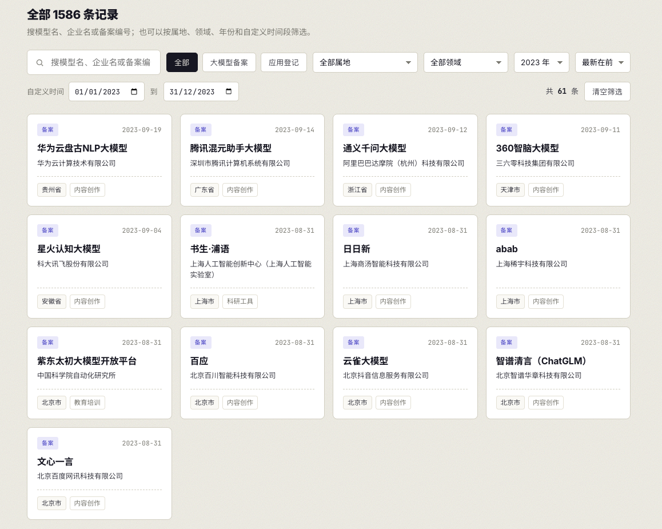The width and height of the screenshot is (662, 529).
Task: Click company name 上海稀宇科技有限公司
Action: pos(532,264)
